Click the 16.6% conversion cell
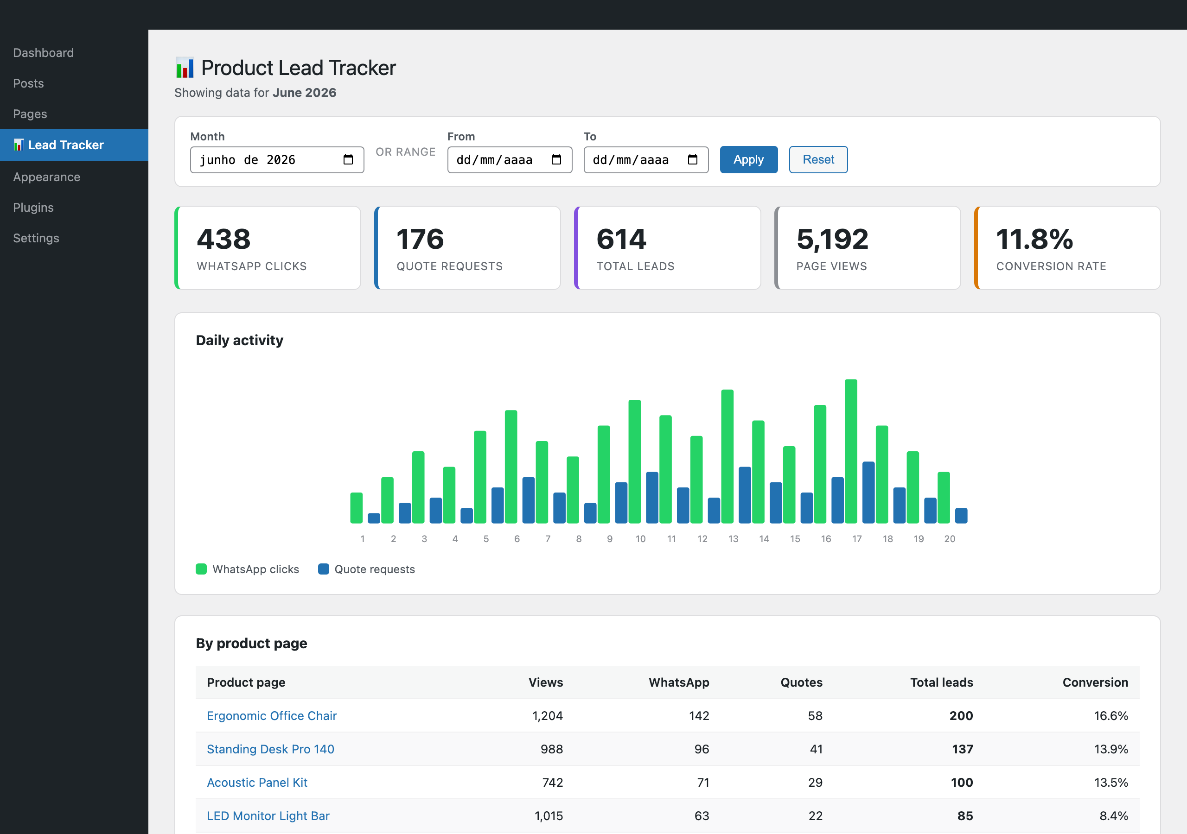The width and height of the screenshot is (1187, 834). point(1111,716)
